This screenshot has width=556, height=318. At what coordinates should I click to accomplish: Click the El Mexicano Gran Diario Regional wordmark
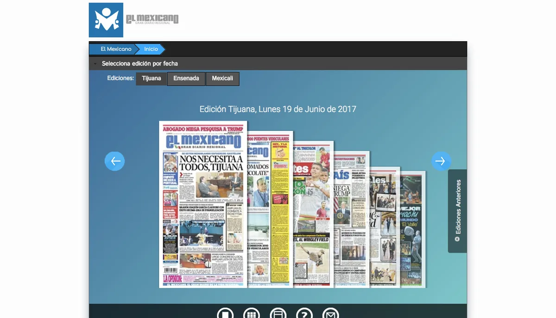click(152, 19)
